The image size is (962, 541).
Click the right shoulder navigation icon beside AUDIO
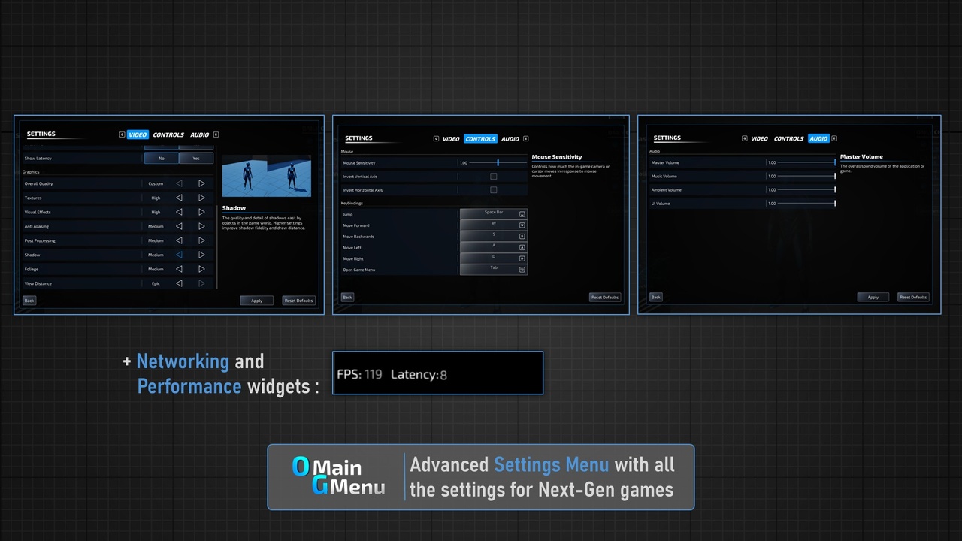216,134
